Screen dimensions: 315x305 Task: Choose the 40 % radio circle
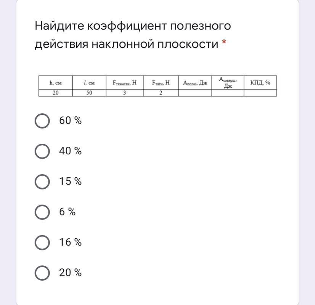click(x=42, y=151)
